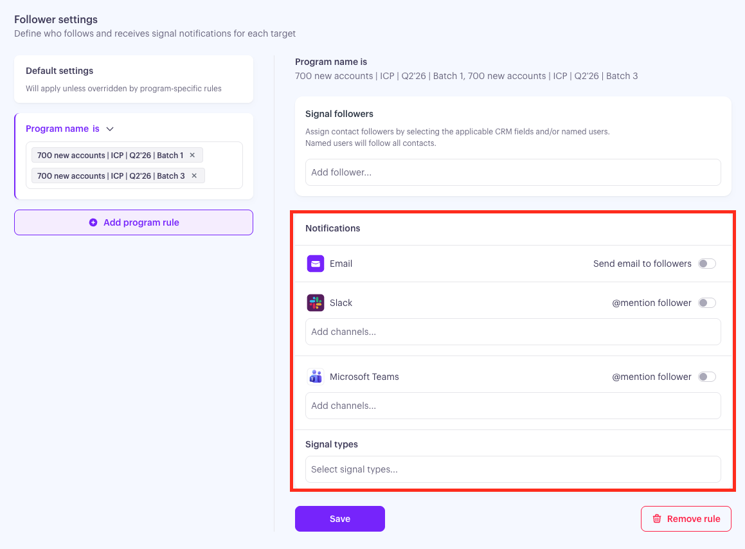Click the Signal types heading
745x549 pixels.
pyautogui.click(x=332, y=444)
